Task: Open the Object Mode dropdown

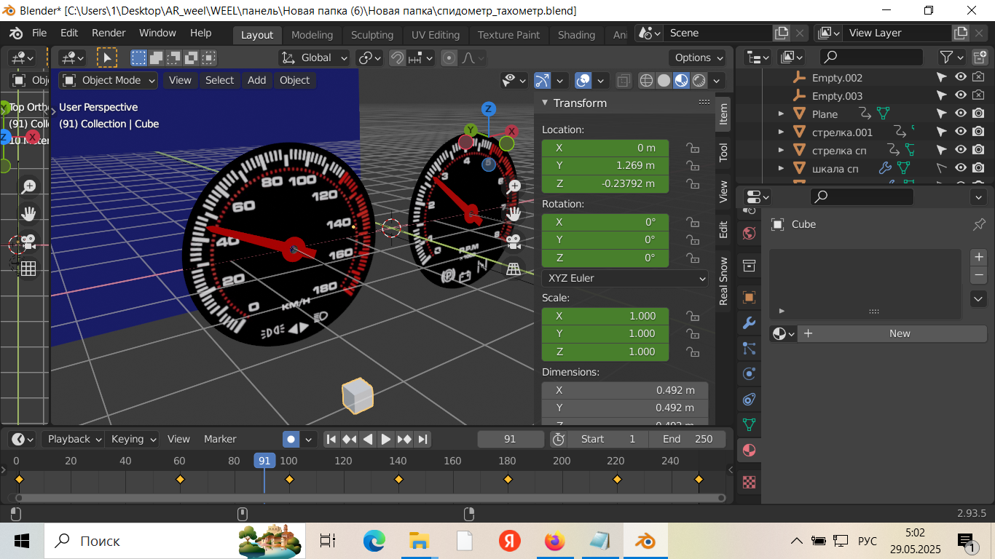Action: pyautogui.click(x=109, y=80)
